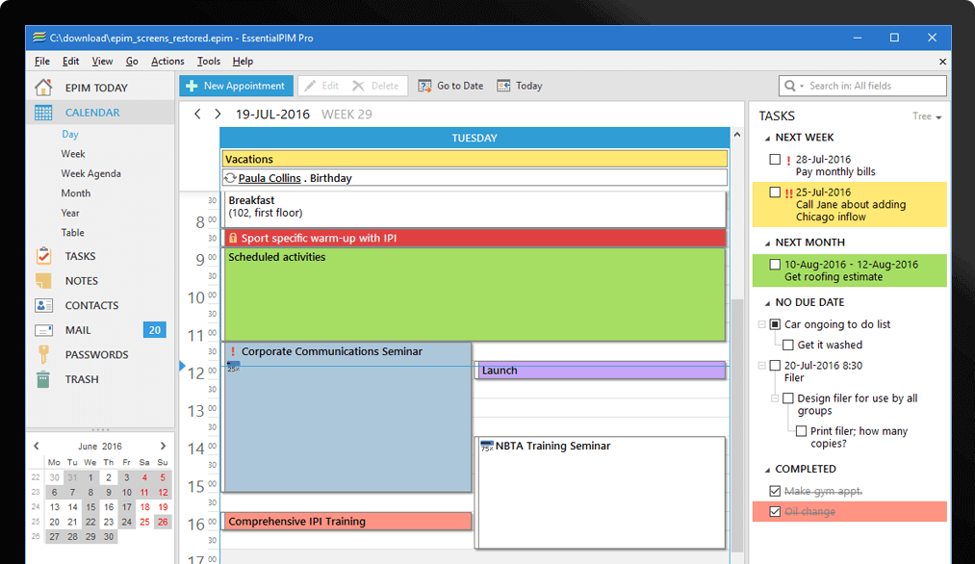Click the Delete X icon in toolbar
The width and height of the screenshot is (975, 564).
click(358, 86)
